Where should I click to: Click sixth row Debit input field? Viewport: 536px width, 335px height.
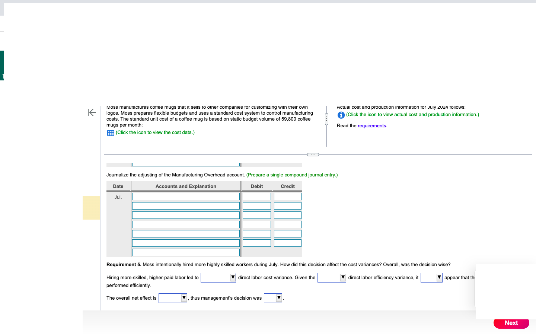click(257, 243)
